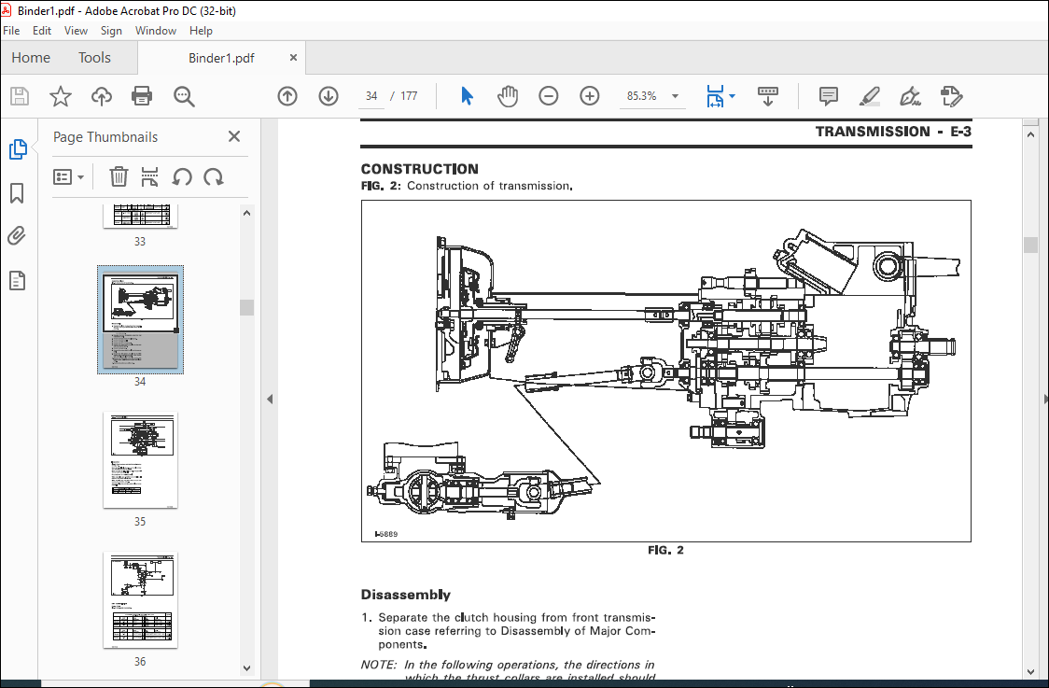Click the Fit width page display icon

[x=715, y=96]
